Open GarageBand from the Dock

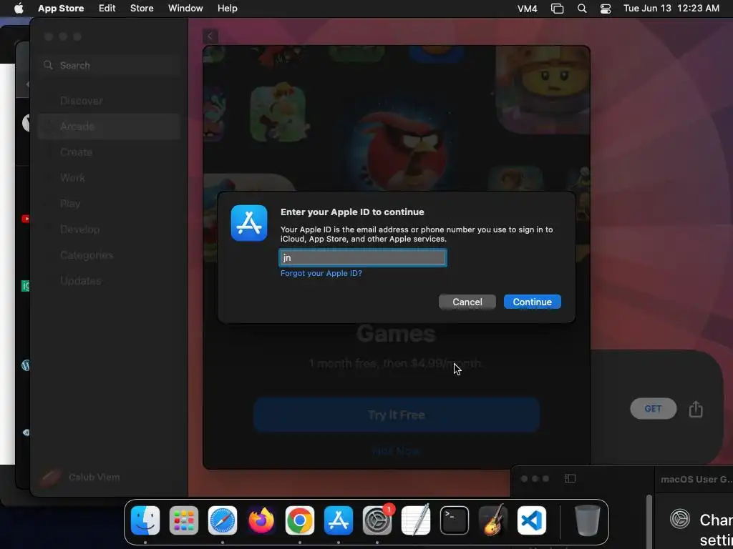click(493, 520)
